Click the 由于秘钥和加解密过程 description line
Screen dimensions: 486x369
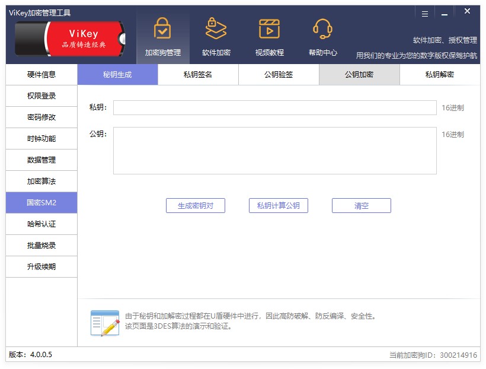[251, 316]
